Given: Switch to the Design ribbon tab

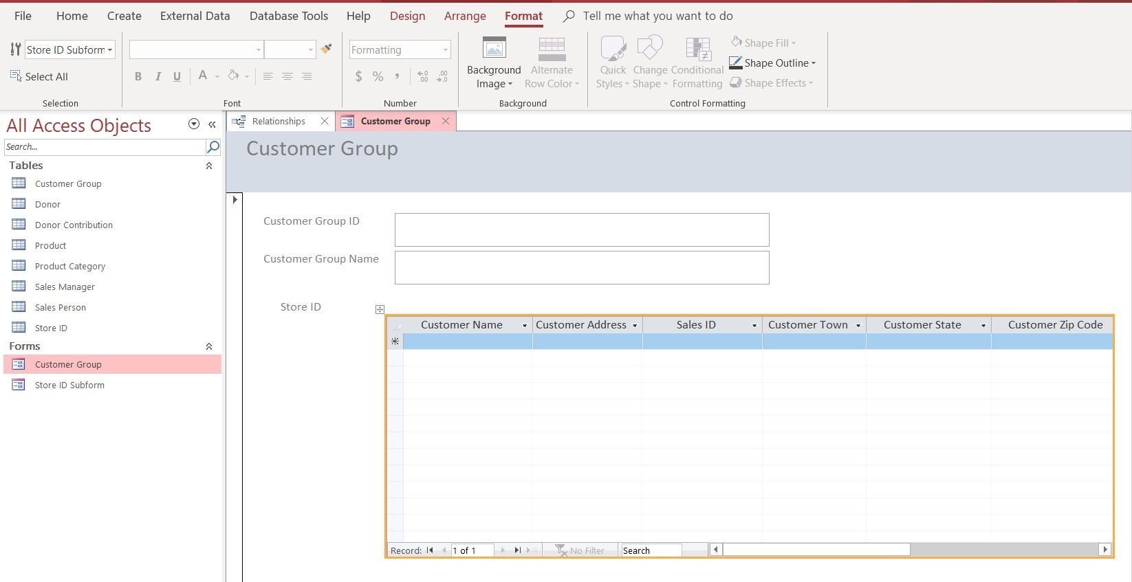Looking at the screenshot, I should click(x=408, y=16).
